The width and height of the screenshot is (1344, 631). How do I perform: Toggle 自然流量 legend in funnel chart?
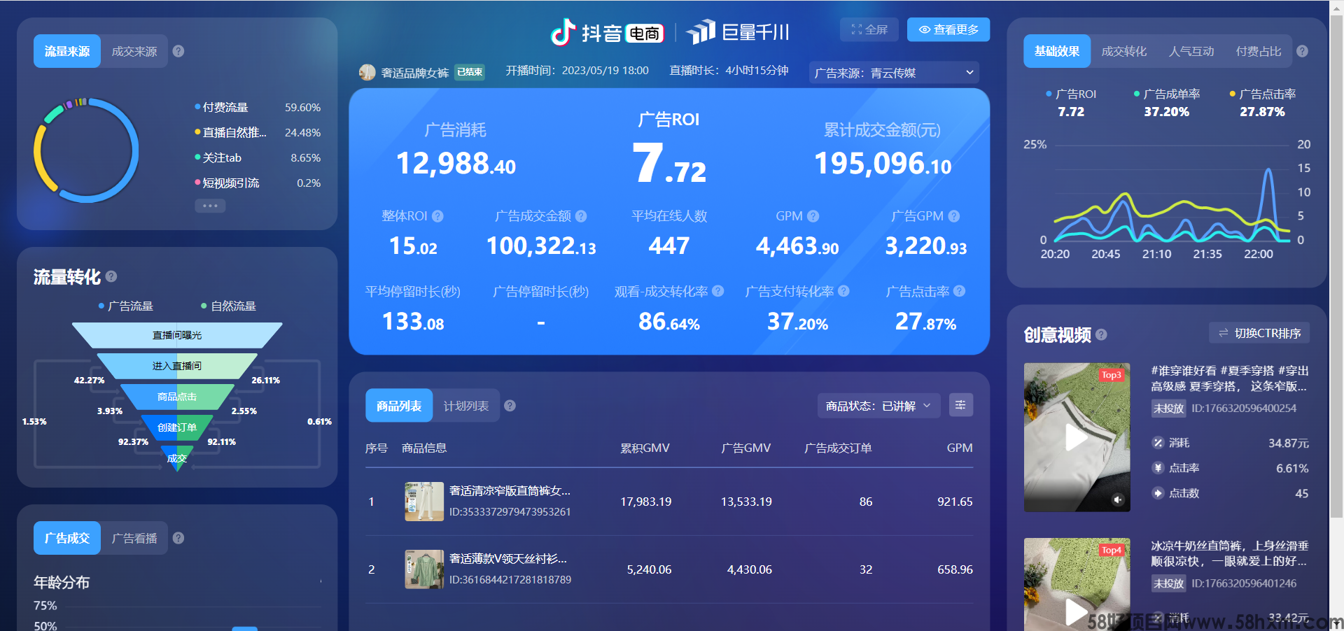[x=228, y=306]
